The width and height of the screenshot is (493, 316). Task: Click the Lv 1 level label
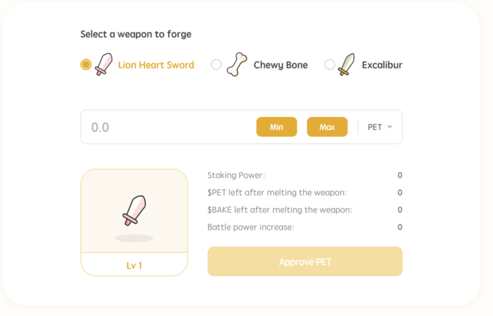pos(134,265)
